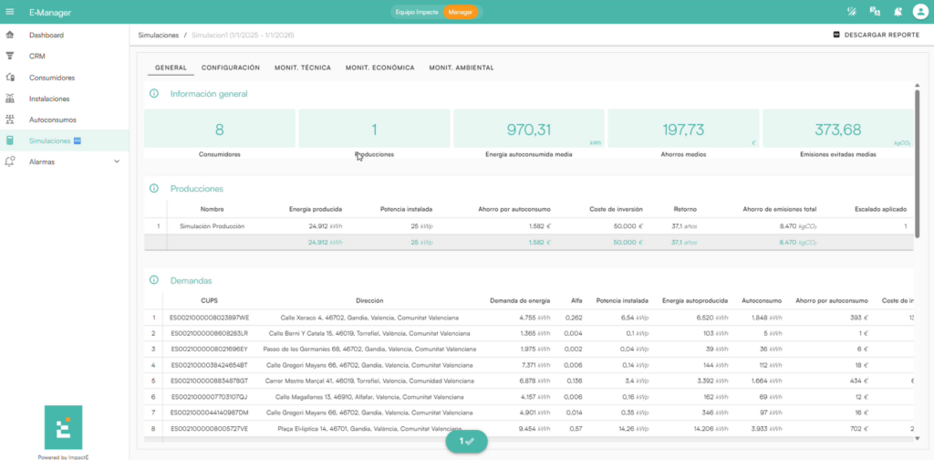Click the Producciones section info icon
Viewport: 934px width, 460px height.
tap(154, 188)
